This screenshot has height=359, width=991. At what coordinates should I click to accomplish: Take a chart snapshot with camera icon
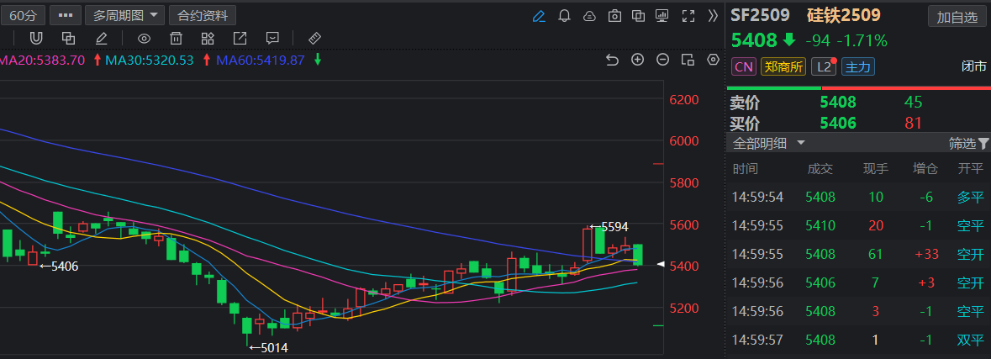click(614, 16)
